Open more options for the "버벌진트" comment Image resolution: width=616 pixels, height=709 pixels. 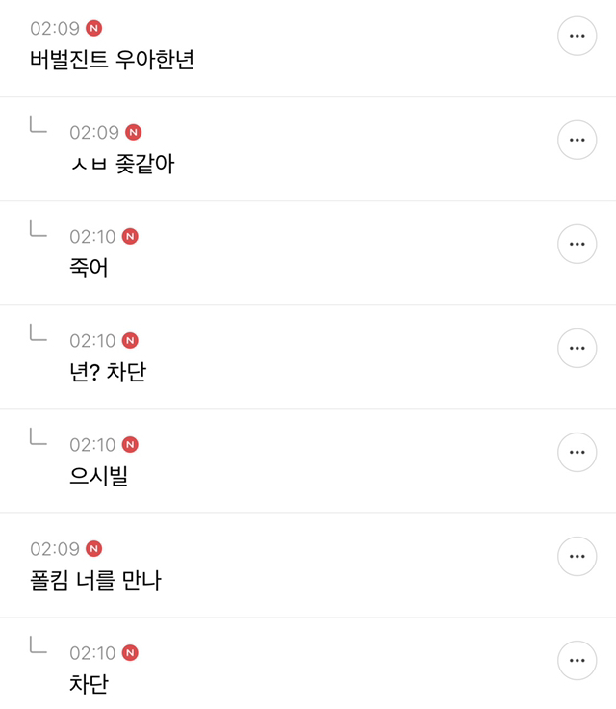(577, 36)
